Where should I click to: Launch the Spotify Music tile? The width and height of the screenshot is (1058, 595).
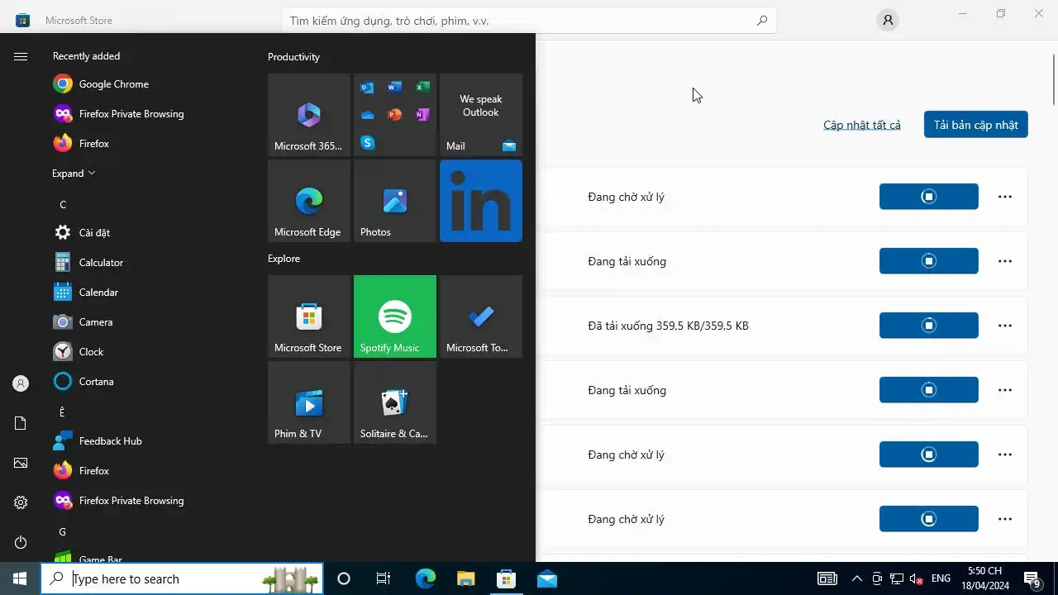(x=395, y=317)
